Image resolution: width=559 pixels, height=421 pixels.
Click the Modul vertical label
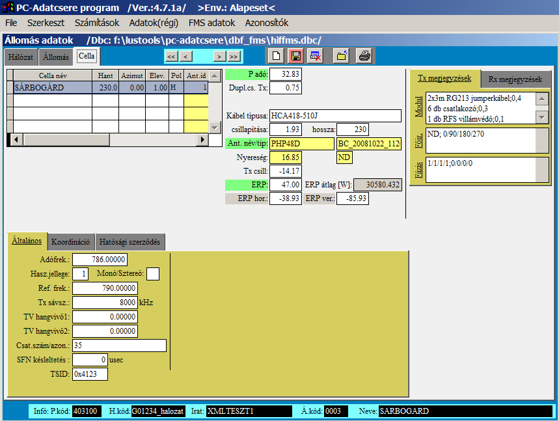pyautogui.click(x=418, y=107)
